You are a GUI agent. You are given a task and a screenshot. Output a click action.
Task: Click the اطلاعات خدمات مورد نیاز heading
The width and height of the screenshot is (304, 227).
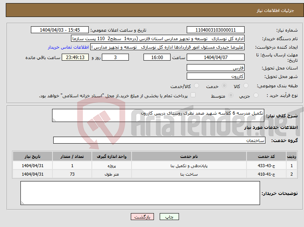coord(271,127)
